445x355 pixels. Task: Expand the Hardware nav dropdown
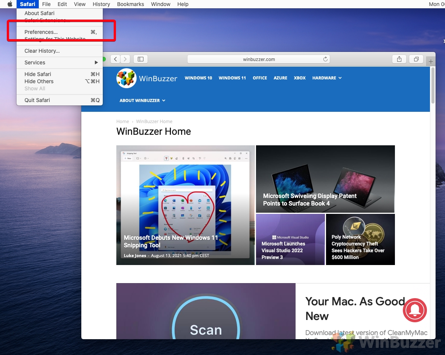327,78
